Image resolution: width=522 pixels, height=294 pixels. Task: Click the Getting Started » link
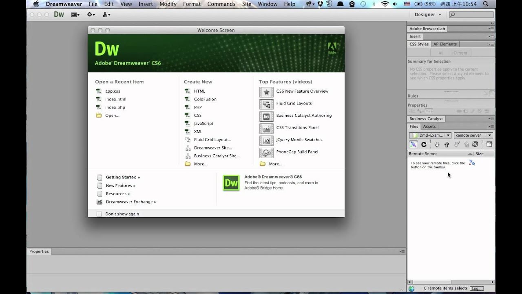[x=123, y=177]
